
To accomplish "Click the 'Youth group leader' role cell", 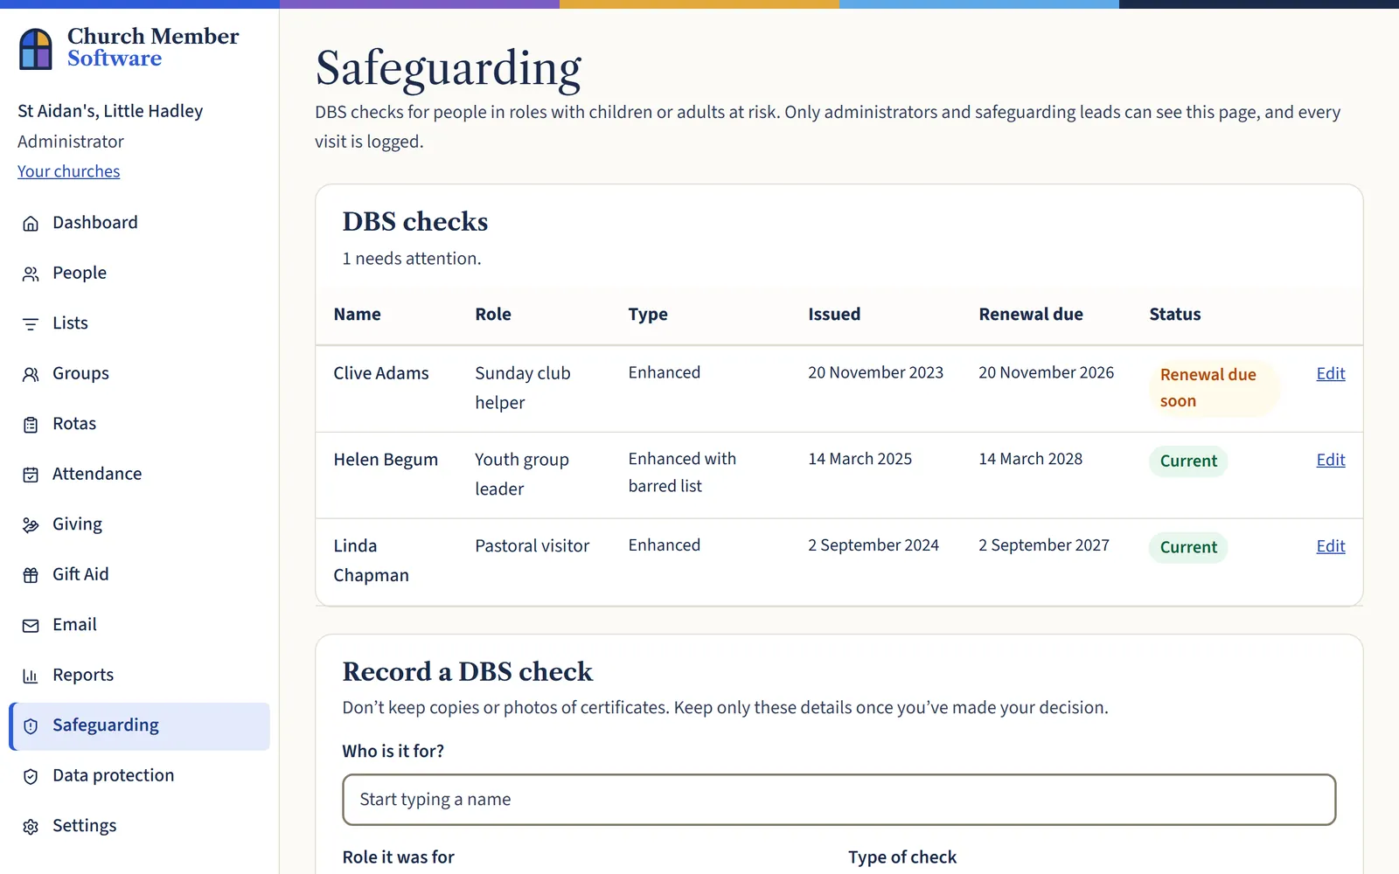I will click(522, 474).
